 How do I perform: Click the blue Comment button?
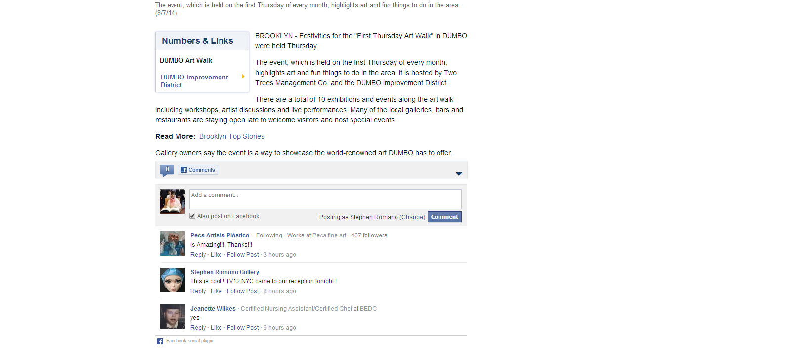(x=444, y=217)
